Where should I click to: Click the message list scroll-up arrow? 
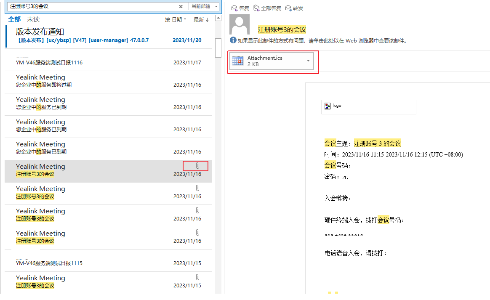[218, 18]
